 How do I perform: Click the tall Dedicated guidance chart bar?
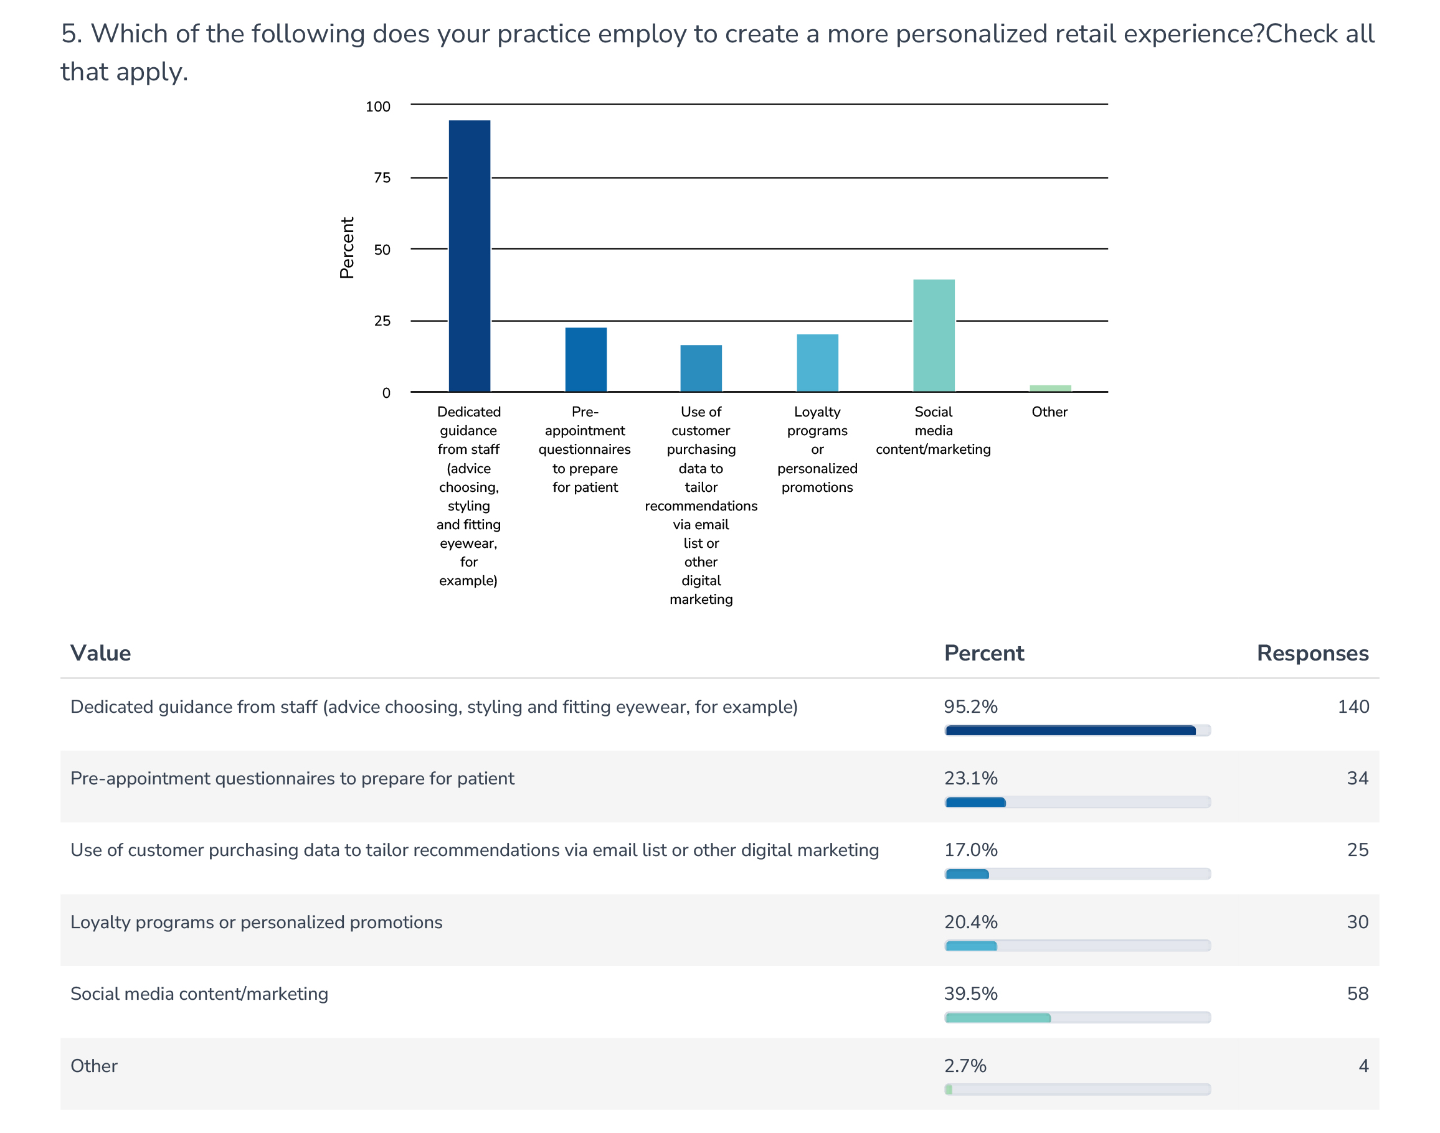[x=469, y=255]
